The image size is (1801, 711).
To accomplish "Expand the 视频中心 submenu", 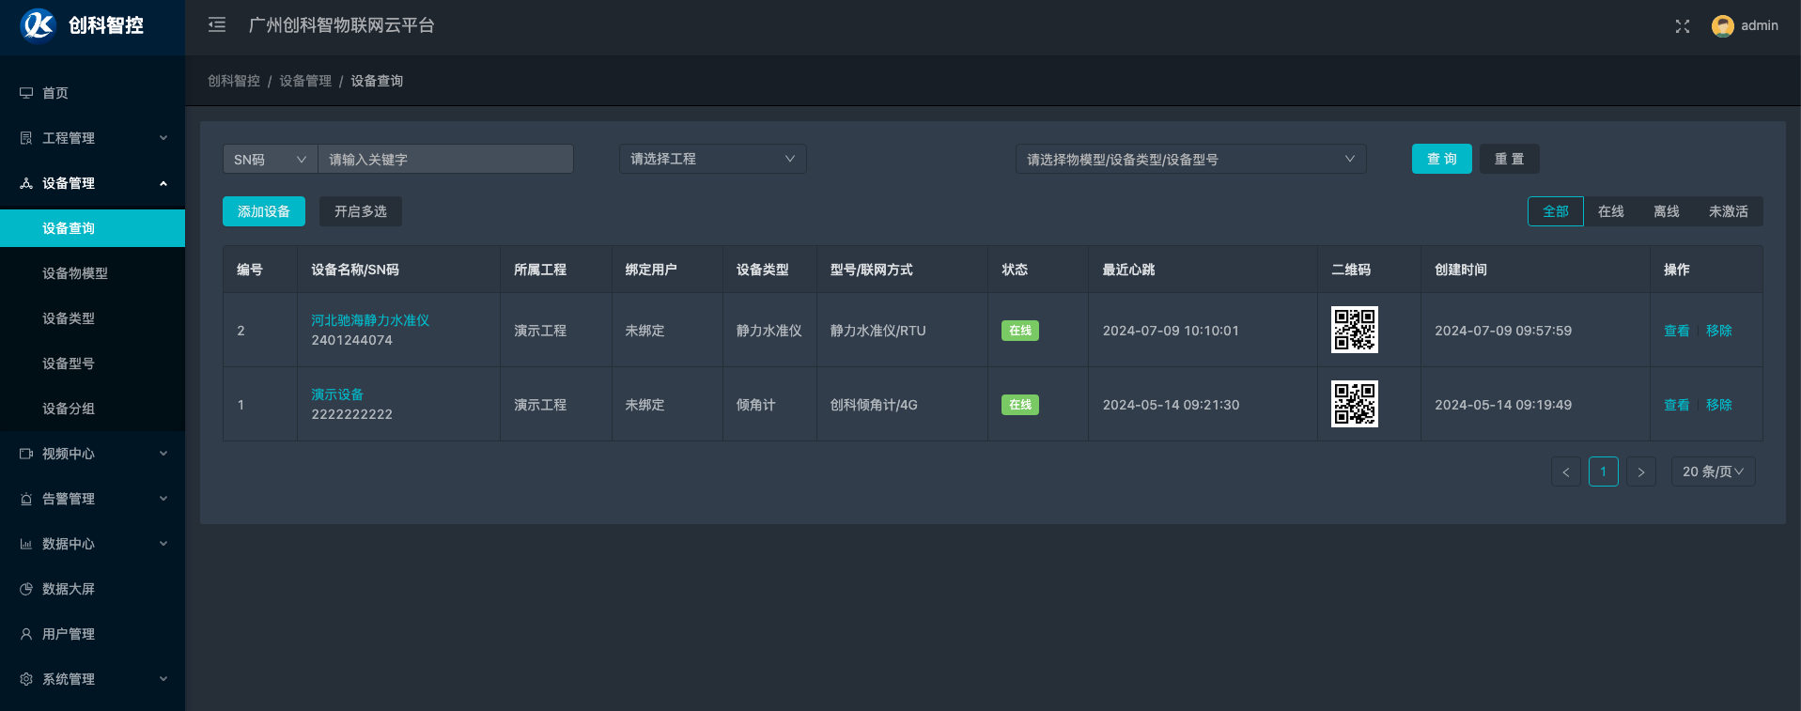I will (x=163, y=454).
